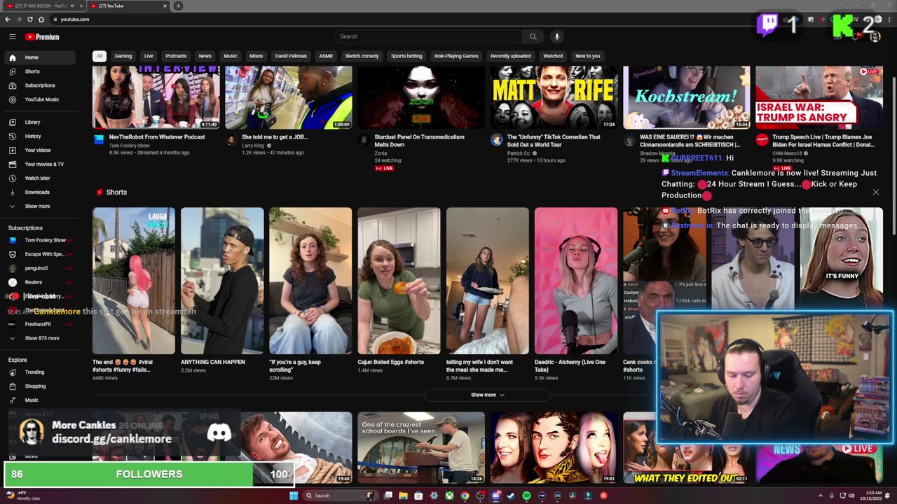Open Subscriptions in the sidebar

[x=39, y=85]
